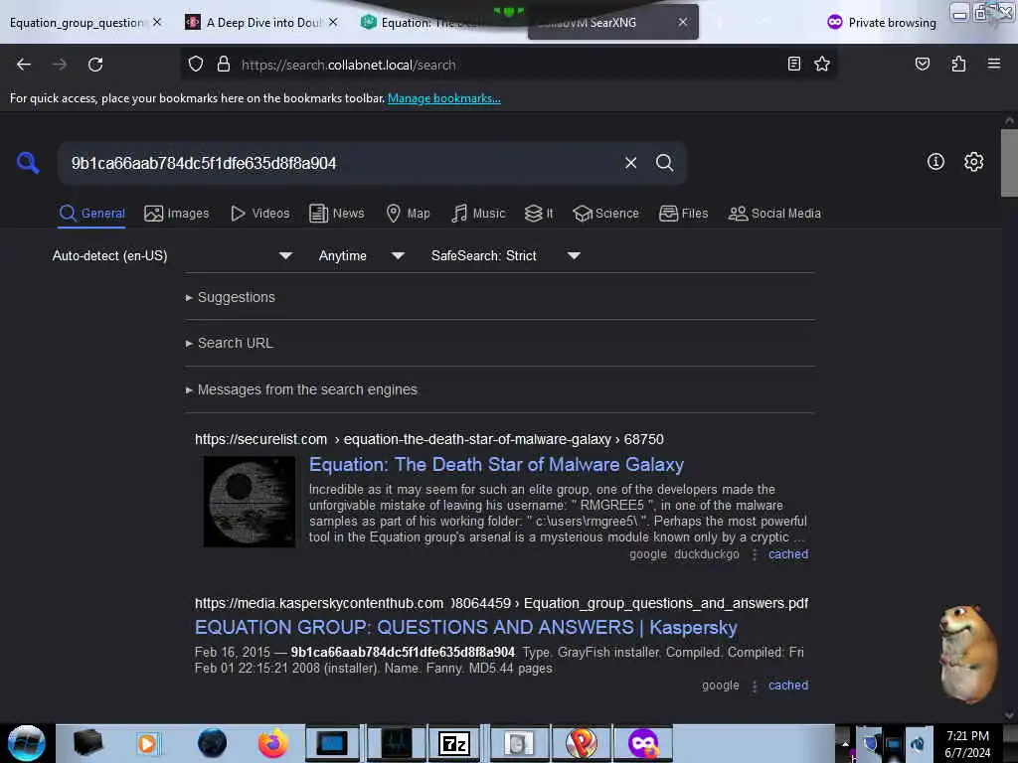
Task: Clear the search query with the X icon
Action: point(630,163)
